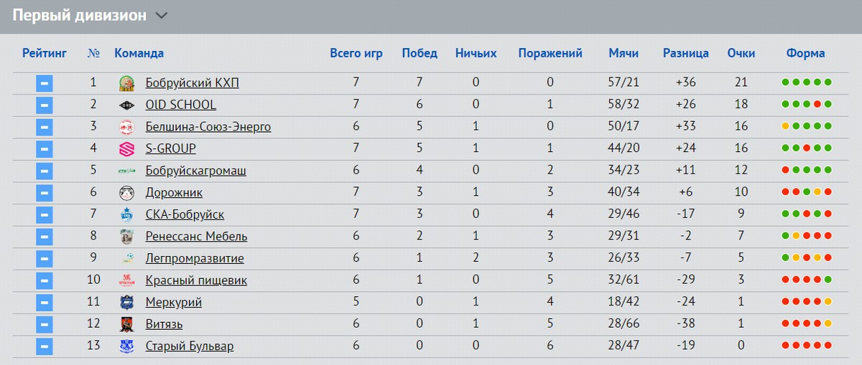Viewport: 862px width, 365px height.
Task: Sort table by Очки column header
Action: pyautogui.click(x=741, y=53)
